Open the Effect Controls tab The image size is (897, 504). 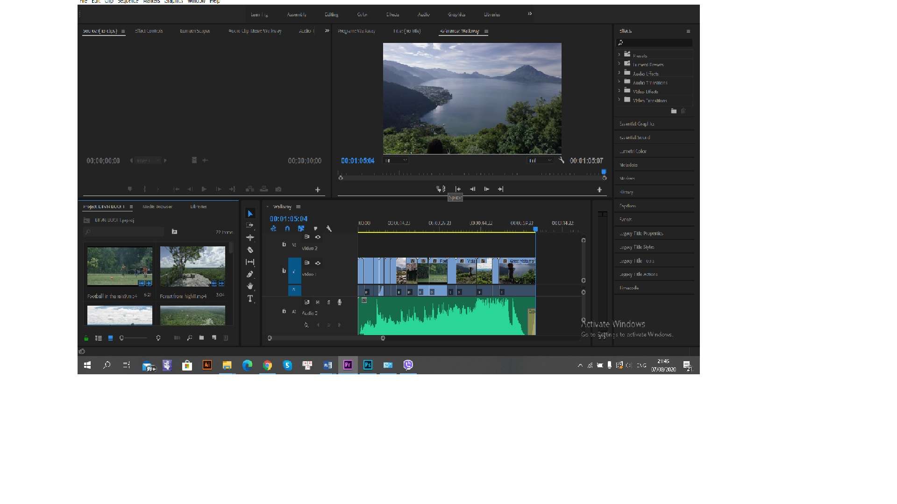coord(149,31)
